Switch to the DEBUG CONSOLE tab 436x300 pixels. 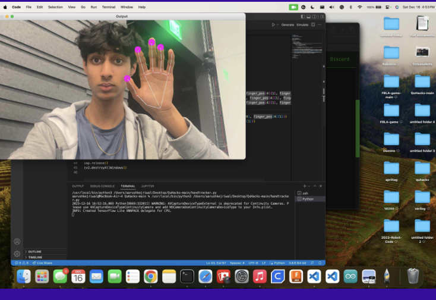point(102,186)
